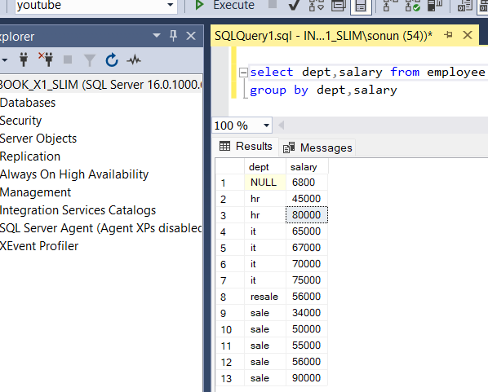Open the Object Explorer window position dropdown
The width and height of the screenshot is (488, 392).
pos(157,35)
